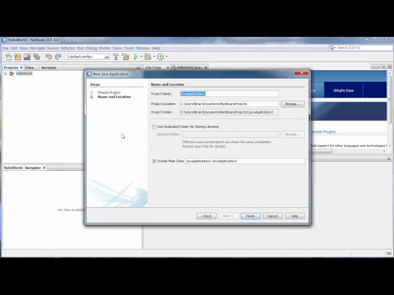394x295 pixels.
Task: Uncheck the Create Main Class checkbox
Action: 154,161
